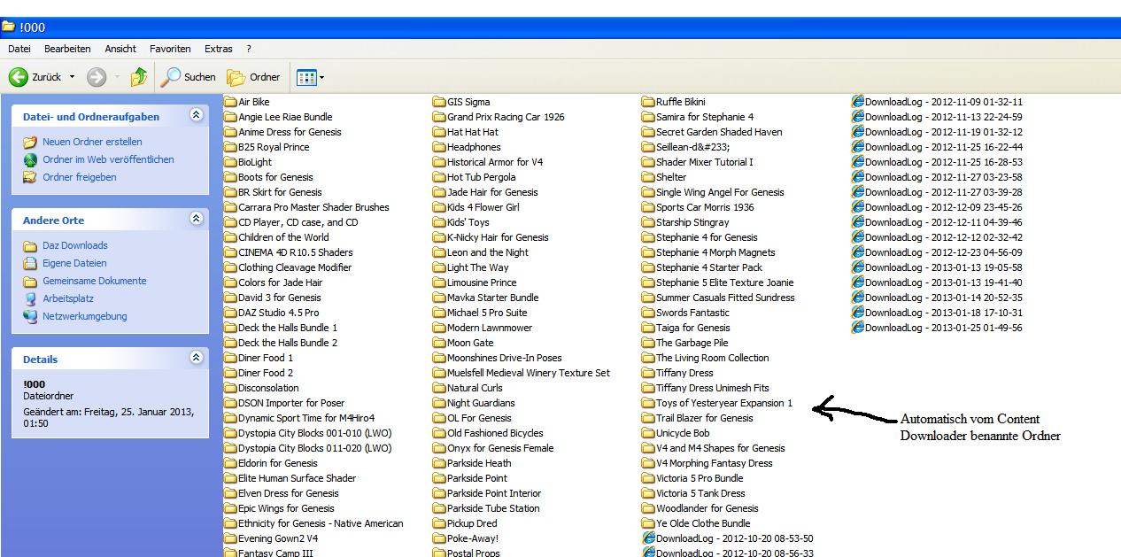Select the Diner Food 1 folder icon
Viewport: 1121px width, 557px height.
230,358
